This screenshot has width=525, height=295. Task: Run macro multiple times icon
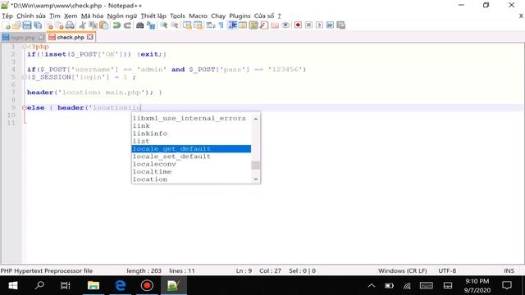330,25
